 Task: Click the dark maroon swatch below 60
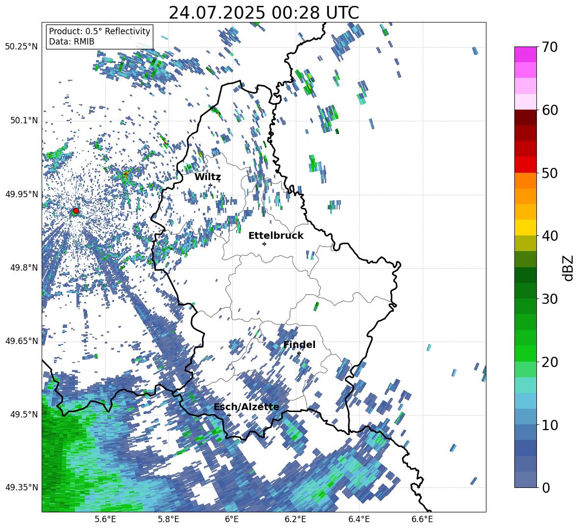pos(525,117)
